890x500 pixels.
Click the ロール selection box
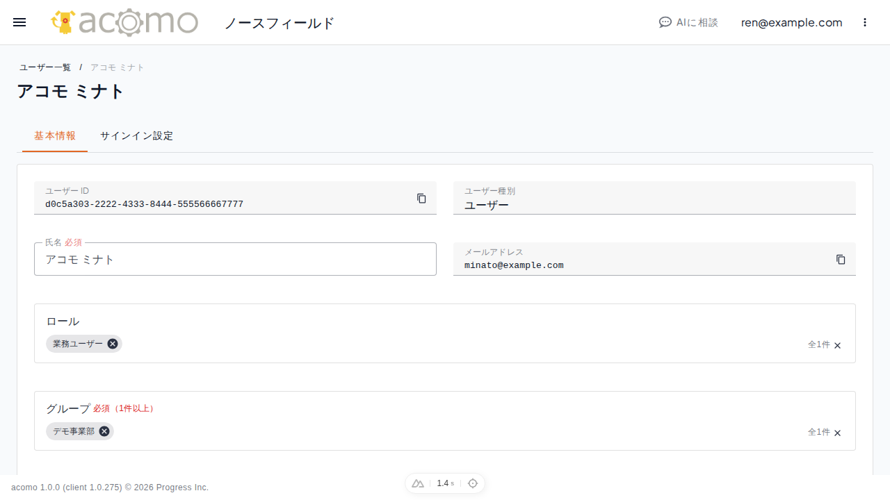[445, 333]
